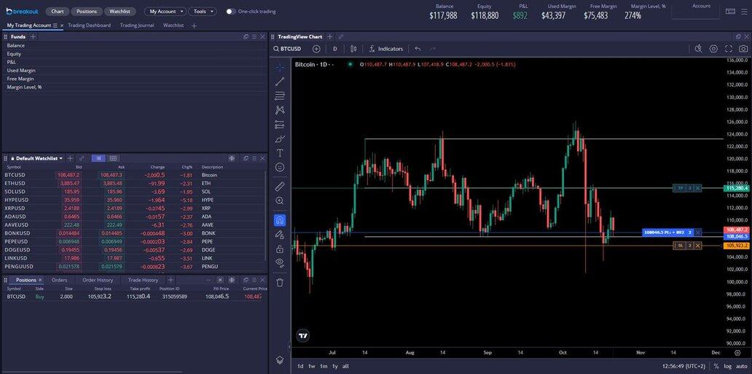Click the candlestick chart style icon
The width and height of the screenshot is (752, 374).
point(353,49)
